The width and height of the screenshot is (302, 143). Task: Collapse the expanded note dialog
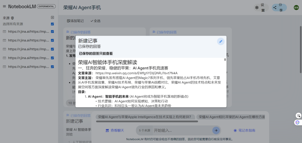point(221,42)
